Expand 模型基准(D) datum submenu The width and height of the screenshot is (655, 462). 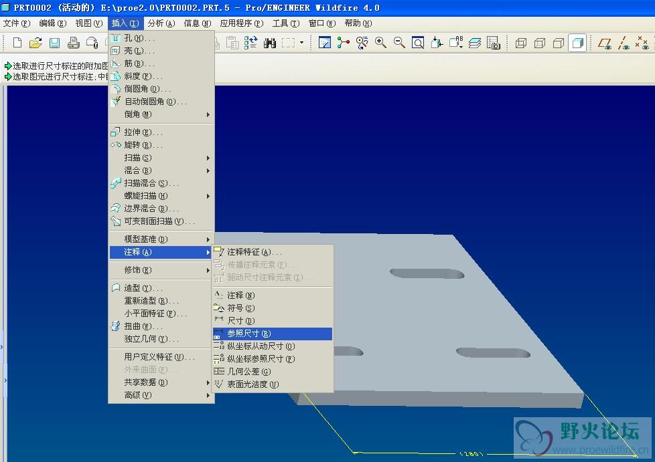coord(161,239)
